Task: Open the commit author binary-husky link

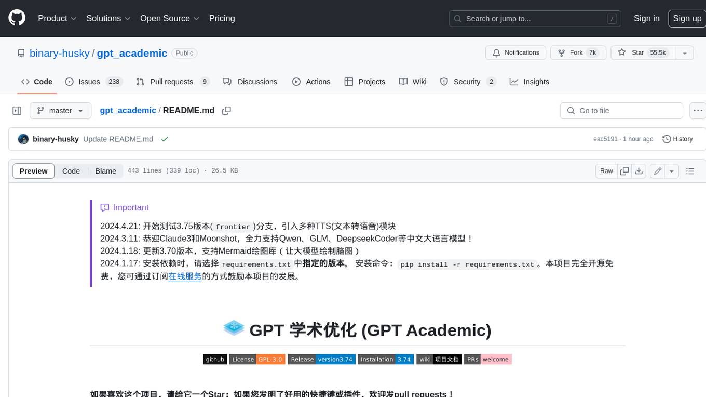Action: (x=56, y=139)
